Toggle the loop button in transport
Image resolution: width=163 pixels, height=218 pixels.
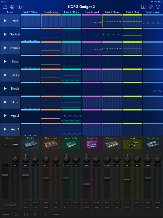click(x=45, y=214)
